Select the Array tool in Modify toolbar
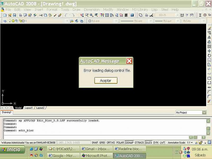This screenshot has height=159, width=212. (x=209, y=46)
